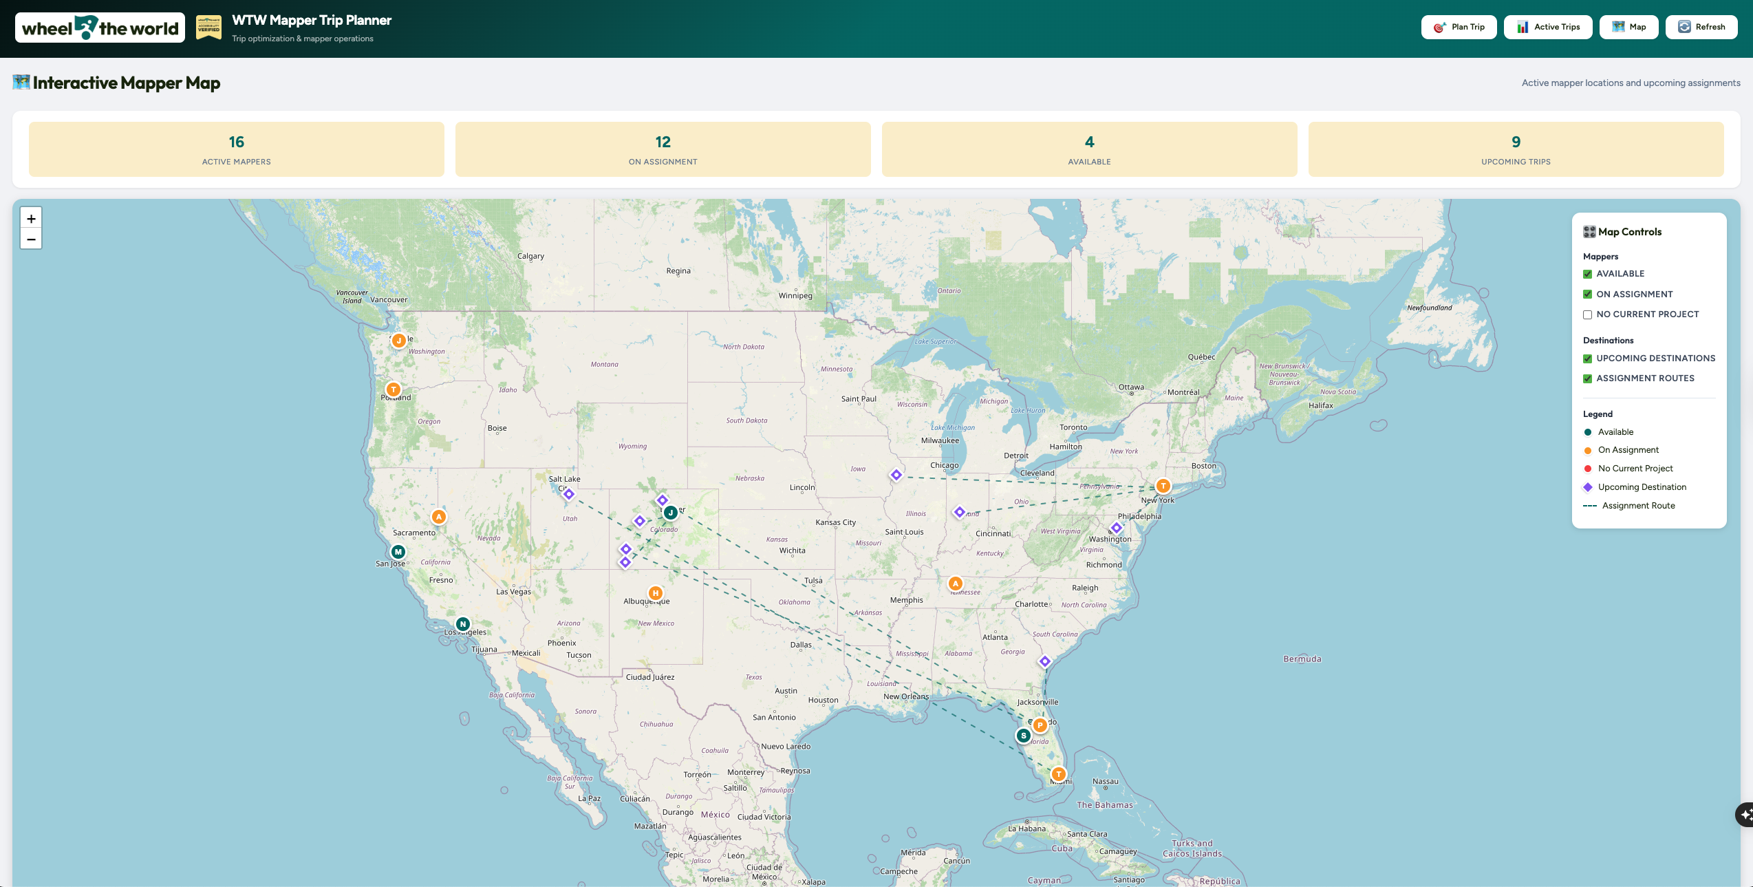Click the orange On Assignment legend dot
This screenshot has height=887, width=1753.
tap(1588, 450)
